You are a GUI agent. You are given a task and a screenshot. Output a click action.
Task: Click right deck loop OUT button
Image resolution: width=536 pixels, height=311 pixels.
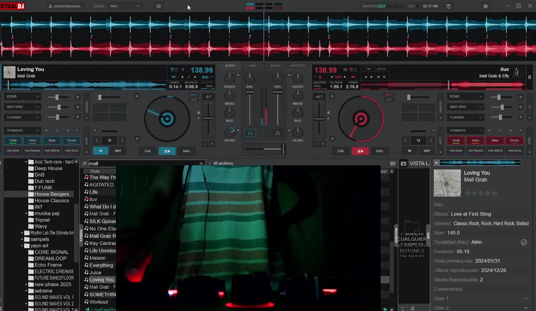point(427,151)
